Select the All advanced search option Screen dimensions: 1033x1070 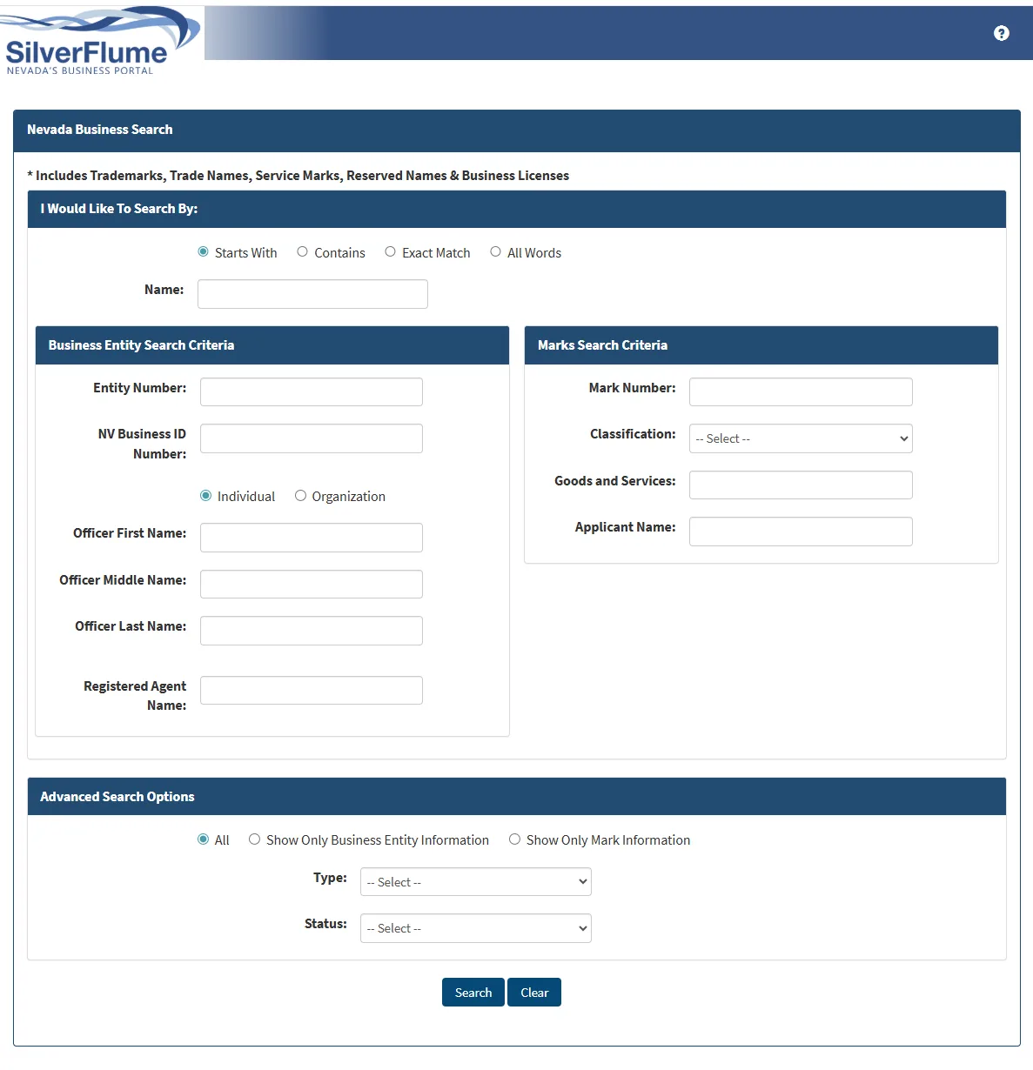[203, 839]
